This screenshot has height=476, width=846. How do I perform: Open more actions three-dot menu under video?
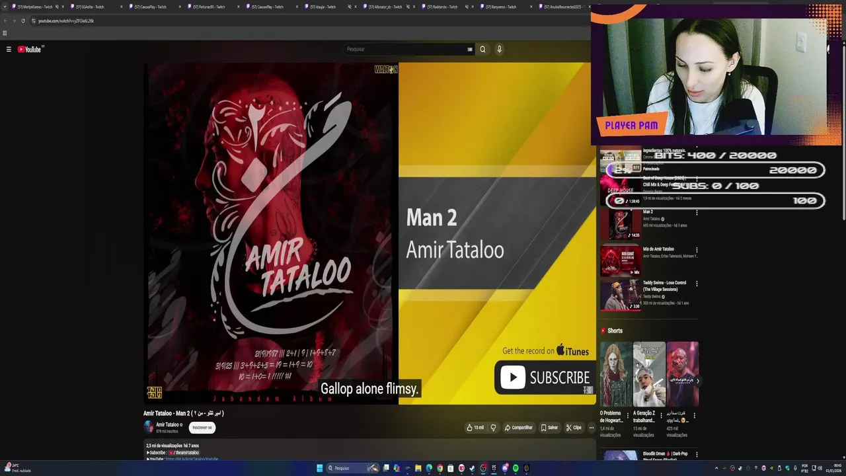(x=592, y=428)
